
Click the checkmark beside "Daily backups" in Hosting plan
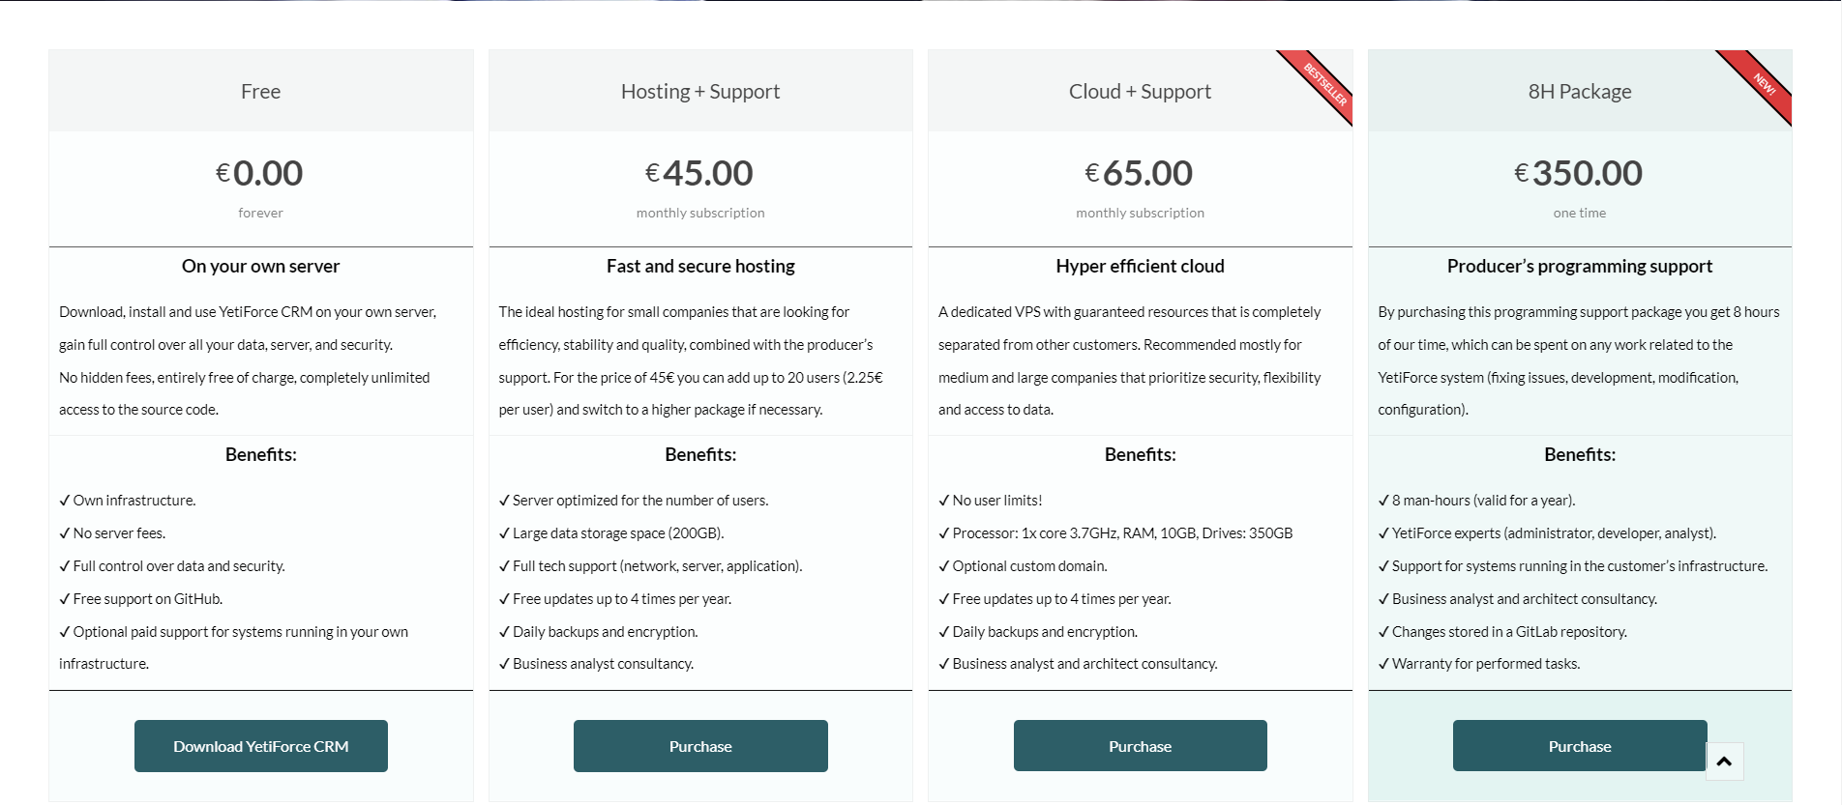point(504,632)
